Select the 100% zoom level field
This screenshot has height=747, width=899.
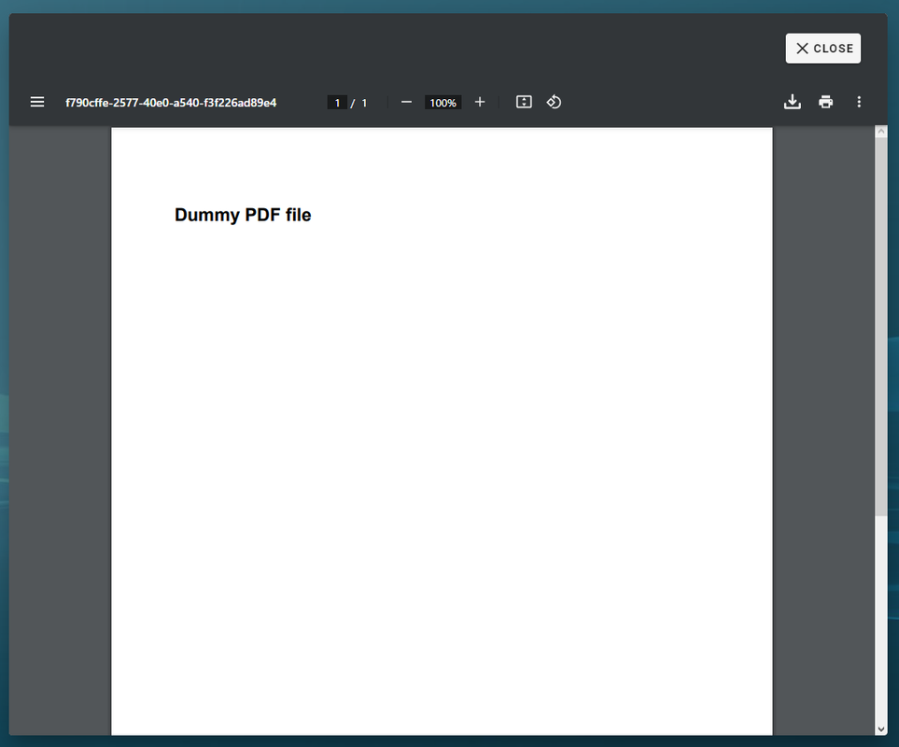click(x=443, y=103)
